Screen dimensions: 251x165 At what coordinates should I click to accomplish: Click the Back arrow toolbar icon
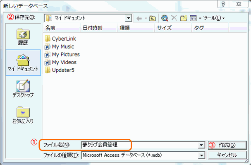coord(139,18)
